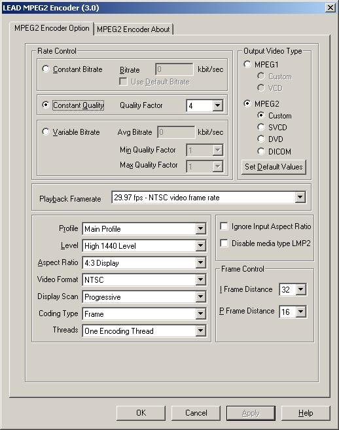Open the Coding Type dropdown
Viewport: 339px width, 430px height.
pyautogui.click(x=200, y=314)
